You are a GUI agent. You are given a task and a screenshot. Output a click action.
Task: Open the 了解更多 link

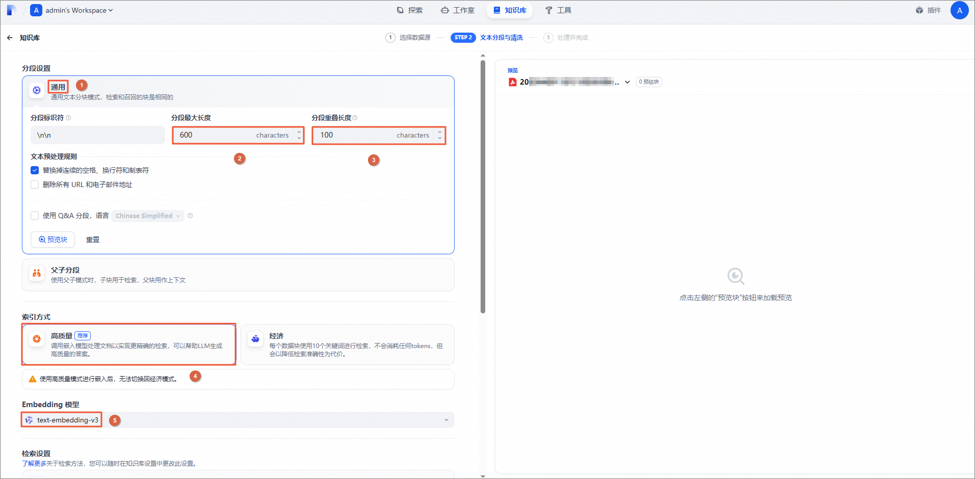pyautogui.click(x=34, y=464)
